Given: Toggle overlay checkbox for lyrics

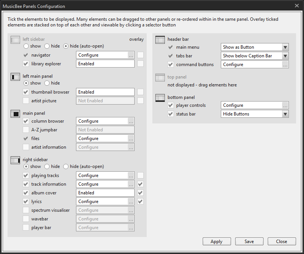Looking at the screenshot, I should 140,202.
